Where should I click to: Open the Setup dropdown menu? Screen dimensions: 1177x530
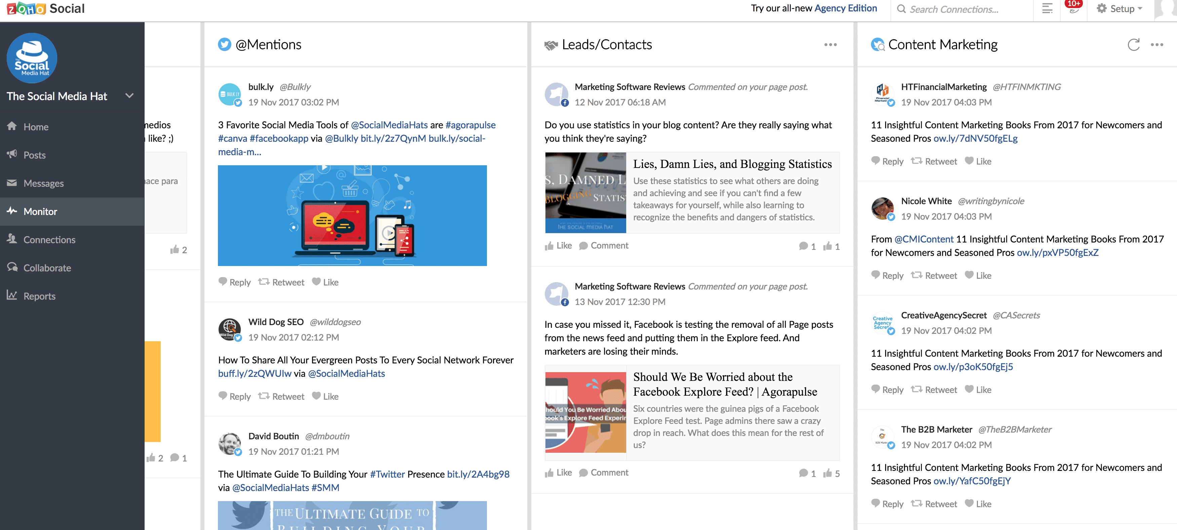1119,9
